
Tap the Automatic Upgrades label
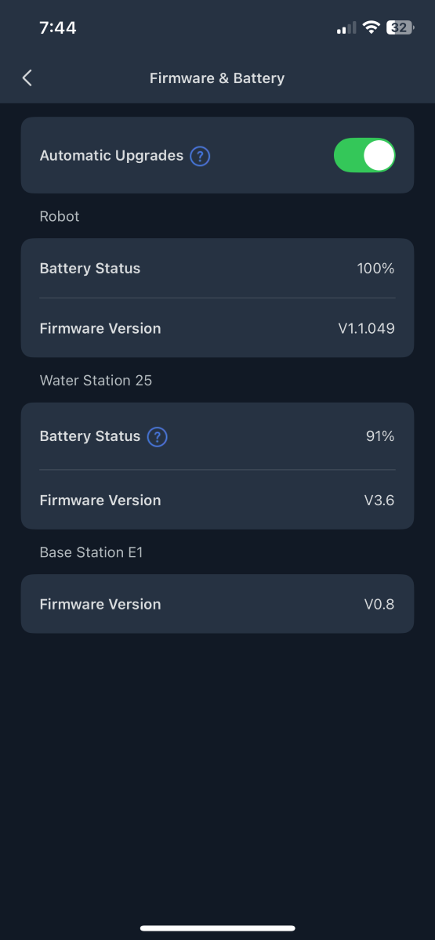[x=111, y=155]
